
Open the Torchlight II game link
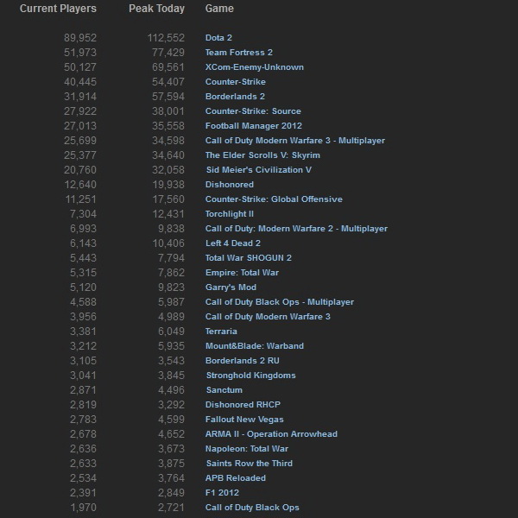coord(229,214)
